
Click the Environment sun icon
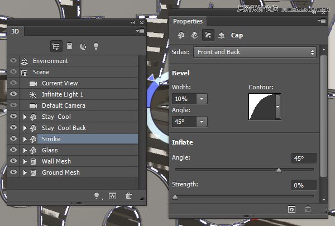(25, 61)
